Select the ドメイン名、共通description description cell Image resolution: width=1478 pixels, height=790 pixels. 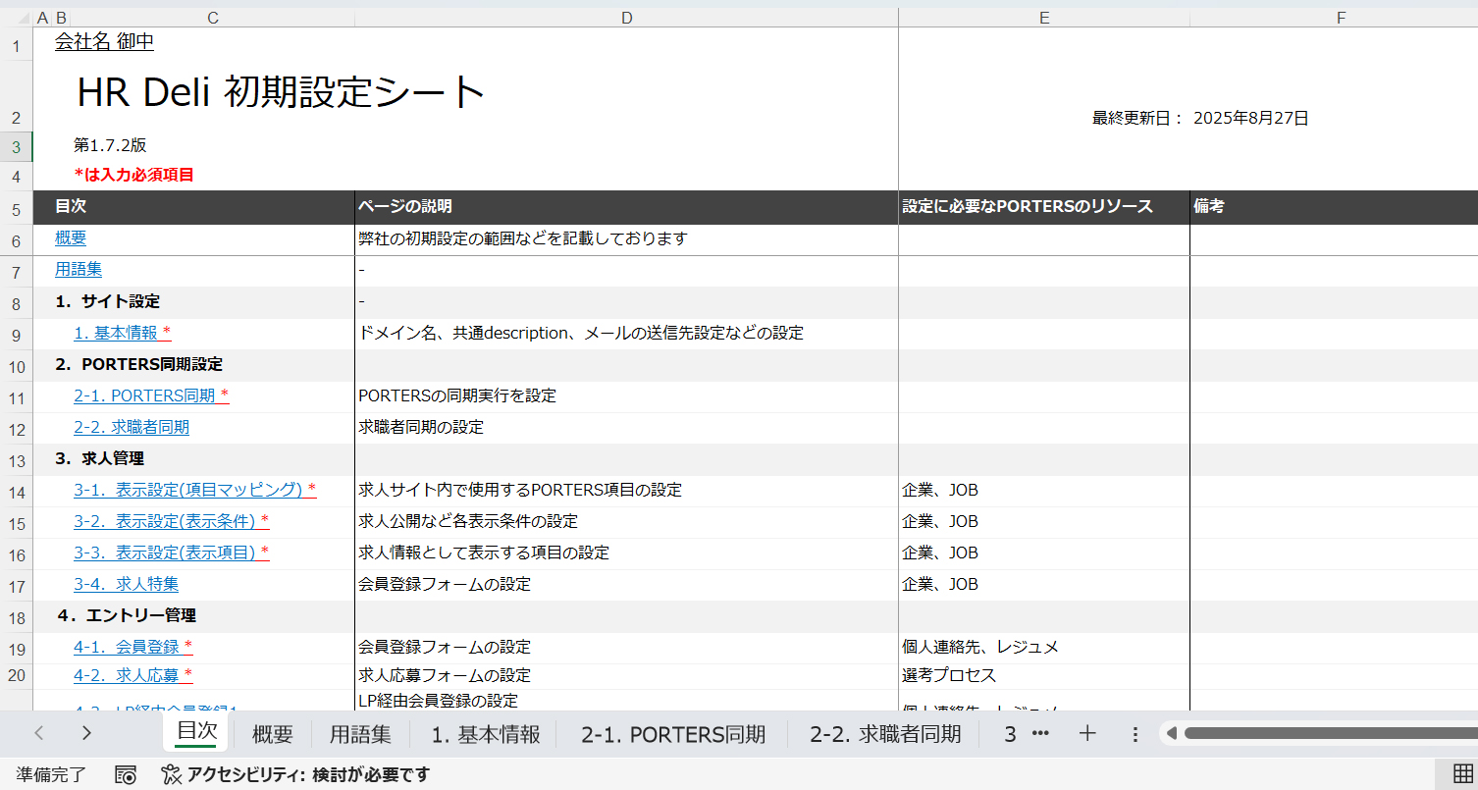tap(627, 333)
